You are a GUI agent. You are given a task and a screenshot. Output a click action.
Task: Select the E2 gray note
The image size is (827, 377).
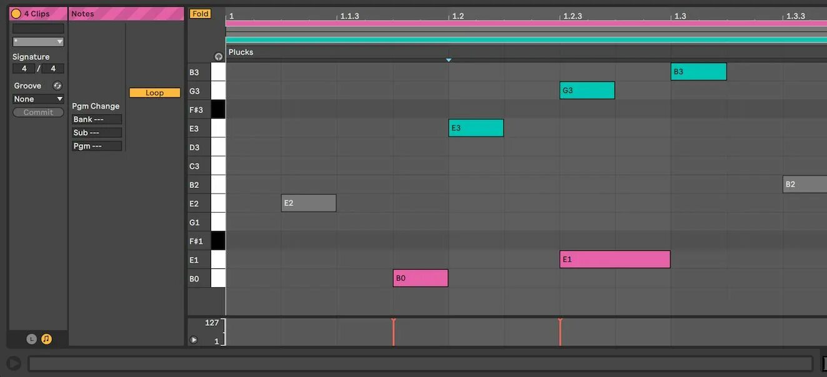pyautogui.click(x=309, y=203)
